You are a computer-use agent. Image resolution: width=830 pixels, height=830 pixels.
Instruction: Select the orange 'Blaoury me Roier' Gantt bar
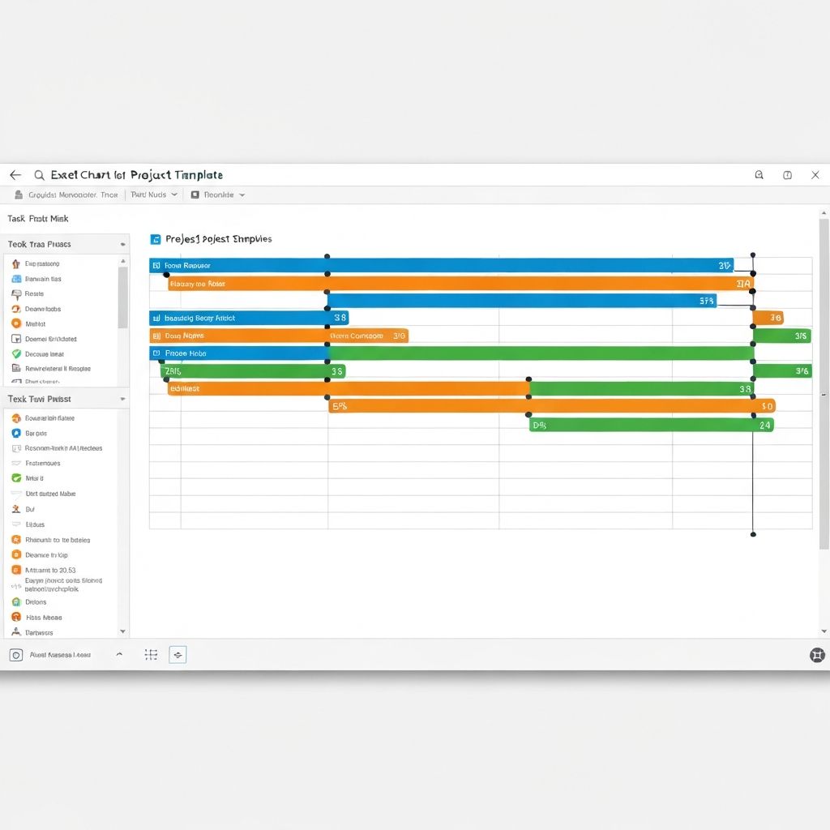461,284
